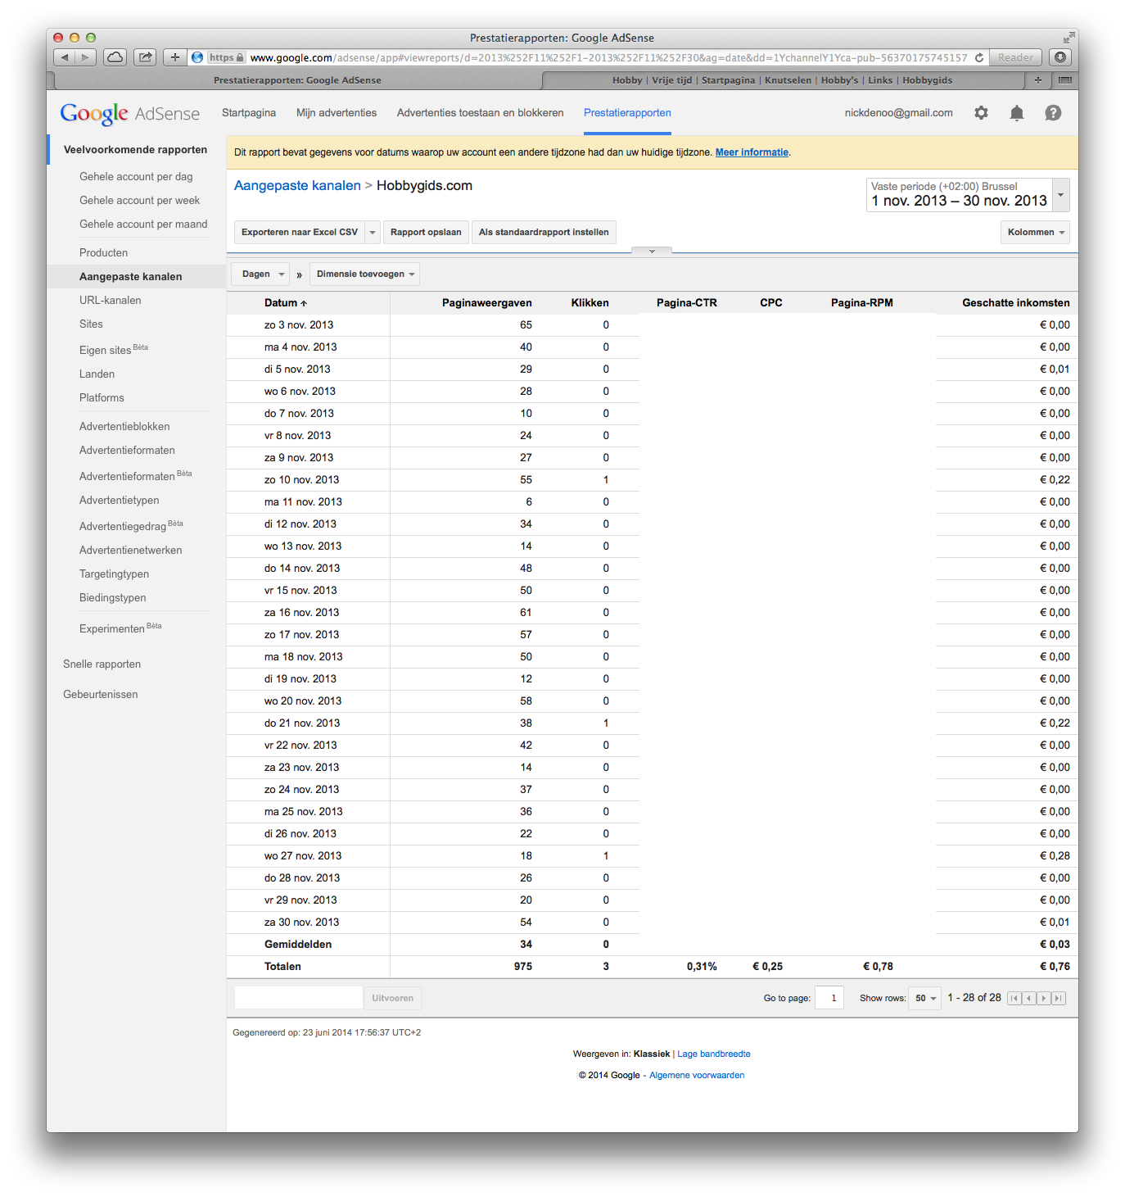
Task: Go to last page pagination icon
Action: 1059,998
